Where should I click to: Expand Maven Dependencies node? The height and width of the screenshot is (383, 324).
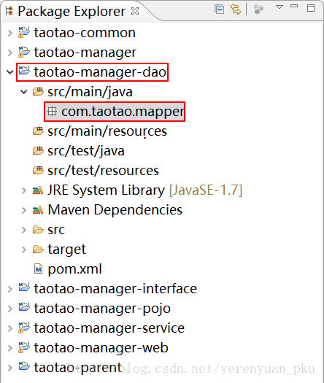(23, 210)
